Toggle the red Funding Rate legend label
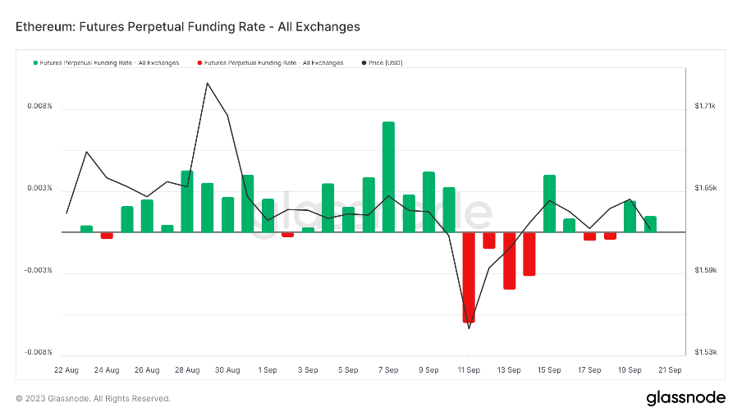Image resolution: width=742 pixels, height=417 pixels. tap(273, 63)
